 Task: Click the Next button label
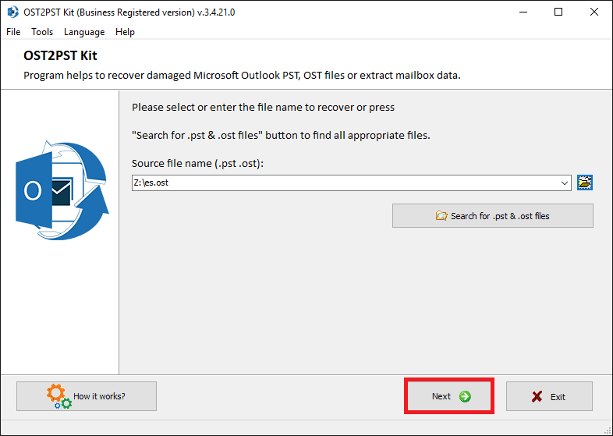coord(441,396)
